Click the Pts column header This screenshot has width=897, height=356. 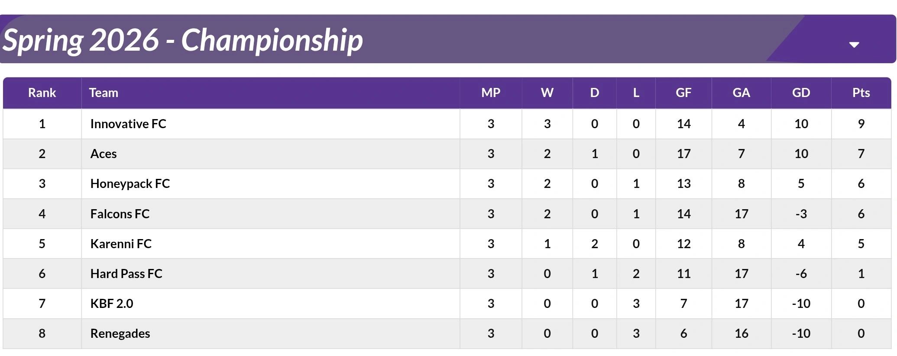(861, 93)
